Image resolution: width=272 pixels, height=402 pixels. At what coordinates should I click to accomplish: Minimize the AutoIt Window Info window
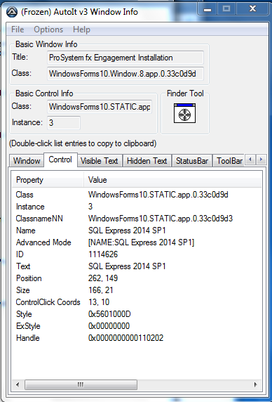208,9
